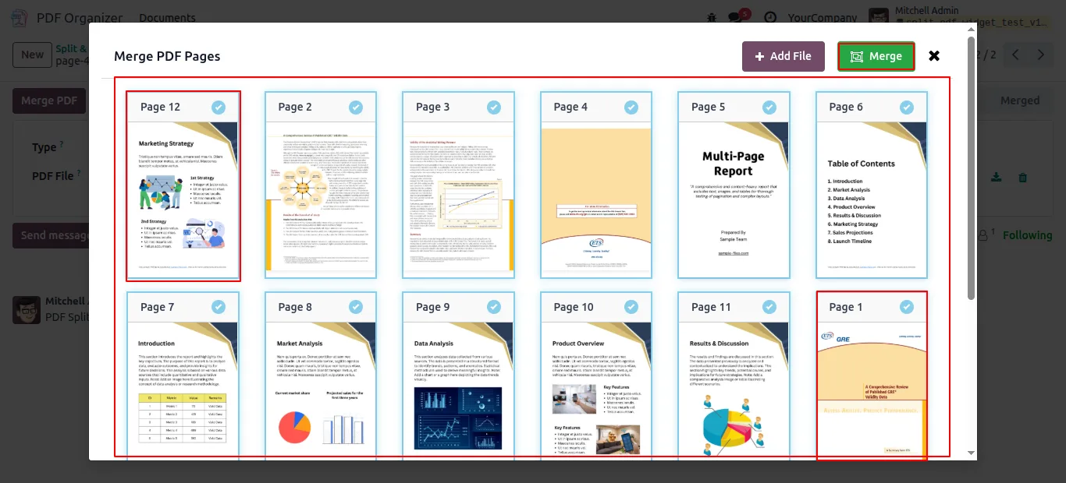
Task: Click the Merge PDF button in background form
Action: (49, 100)
